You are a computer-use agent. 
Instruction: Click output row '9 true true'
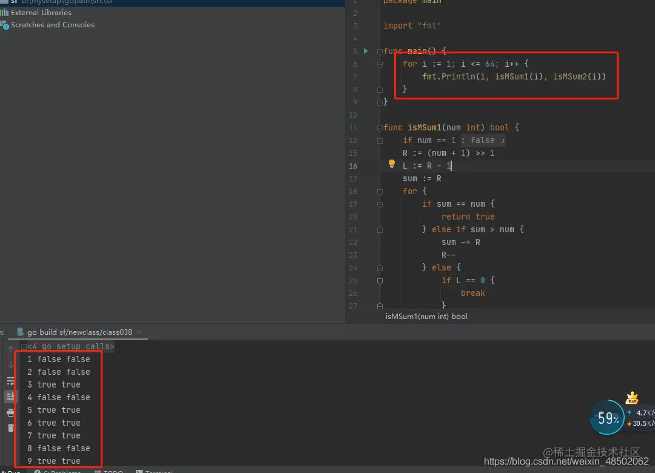(54, 461)
